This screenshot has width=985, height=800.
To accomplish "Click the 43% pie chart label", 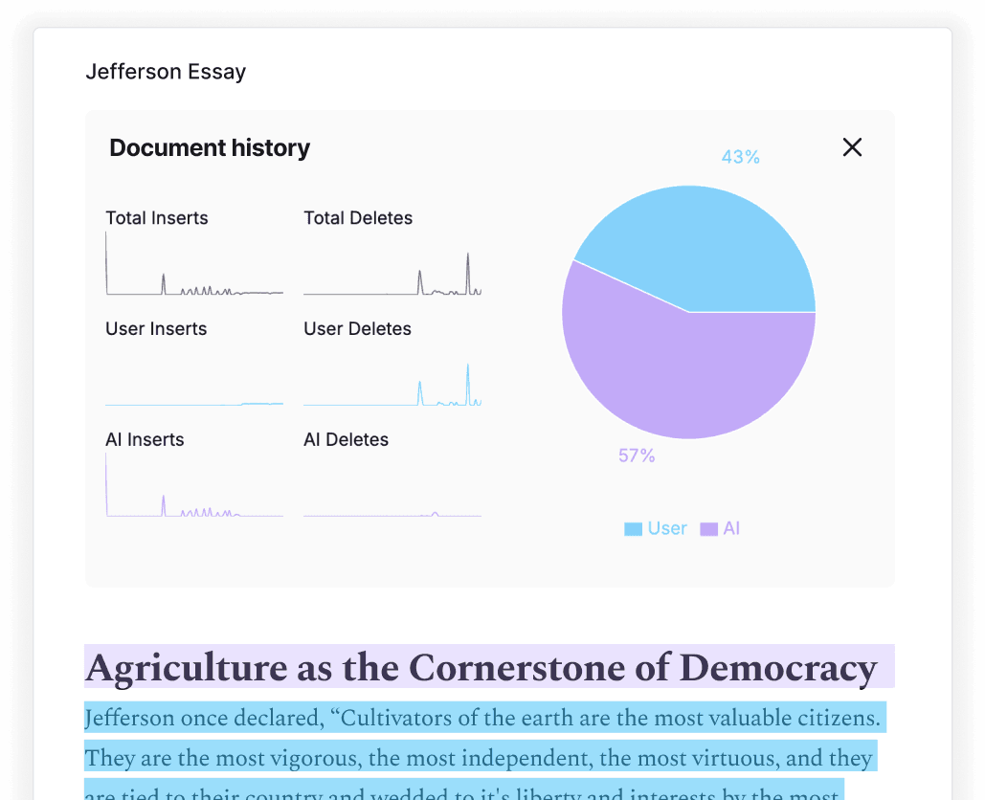I will 740,157.
